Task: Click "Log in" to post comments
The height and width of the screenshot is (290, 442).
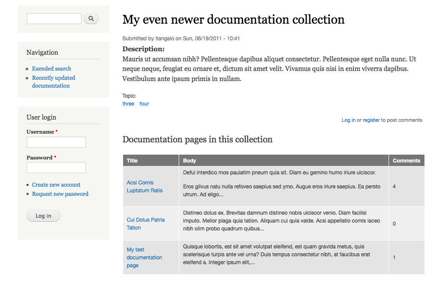Action: [x=348, y=120]
